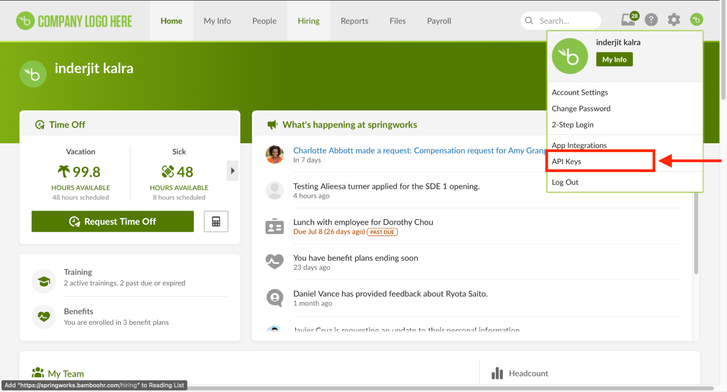Open the inbox notifications icon
The image size is (727, 392).
[x=628, y=20]
